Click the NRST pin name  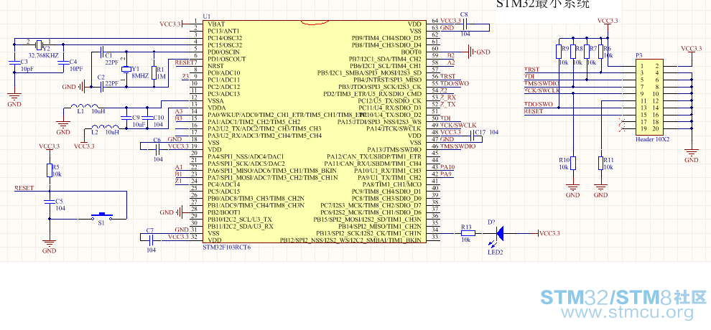coord(216,65)
